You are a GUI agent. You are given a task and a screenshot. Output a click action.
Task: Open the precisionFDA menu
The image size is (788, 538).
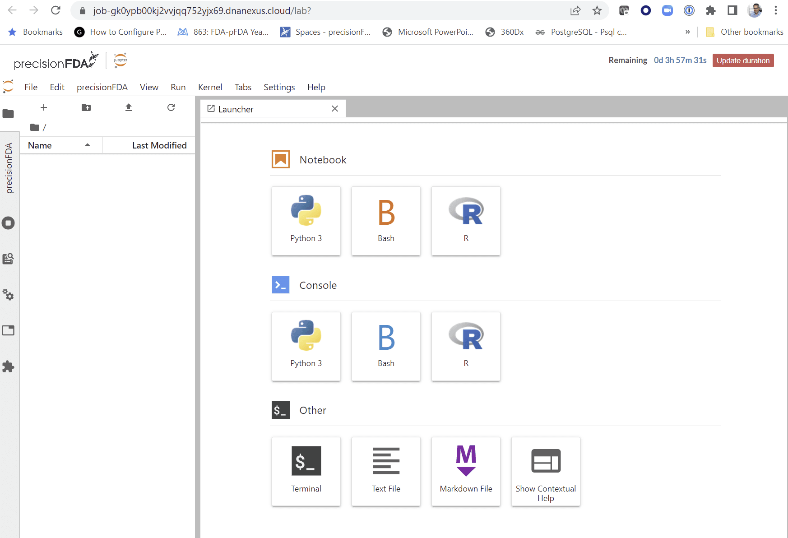102,87
